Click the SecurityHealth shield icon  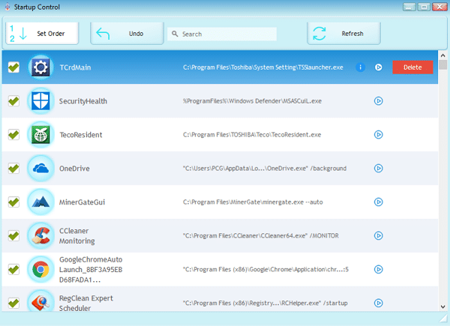tap(40, 101)
